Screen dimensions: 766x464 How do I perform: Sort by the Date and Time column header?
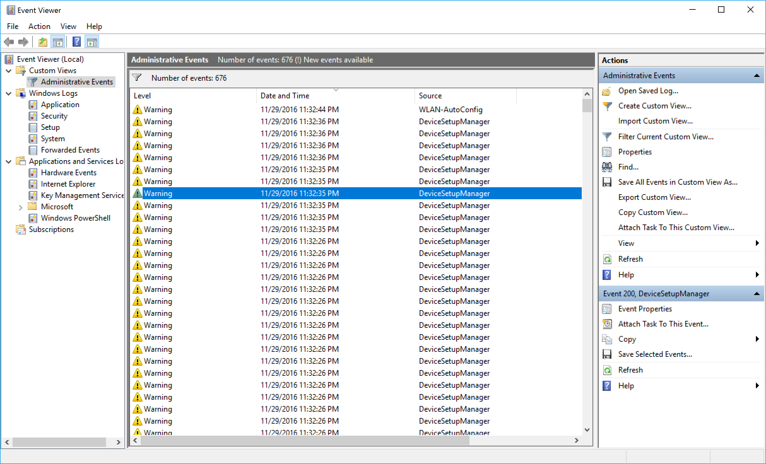tap(285, 96)
